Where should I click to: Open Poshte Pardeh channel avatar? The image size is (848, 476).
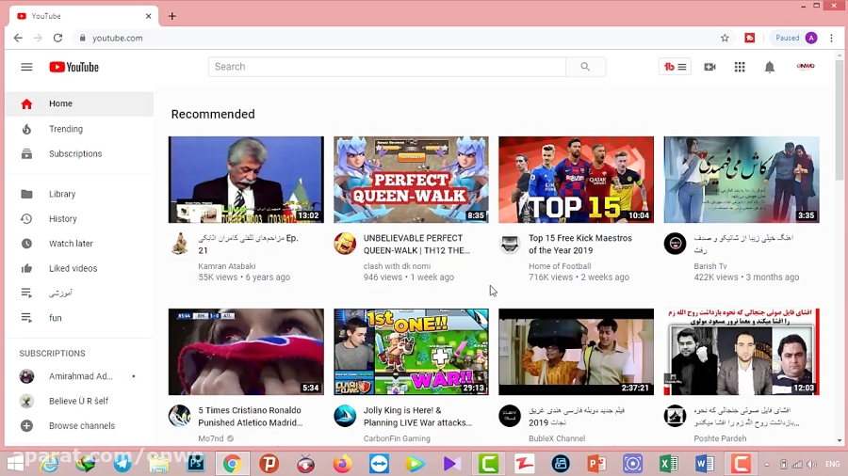pos(675,416)
